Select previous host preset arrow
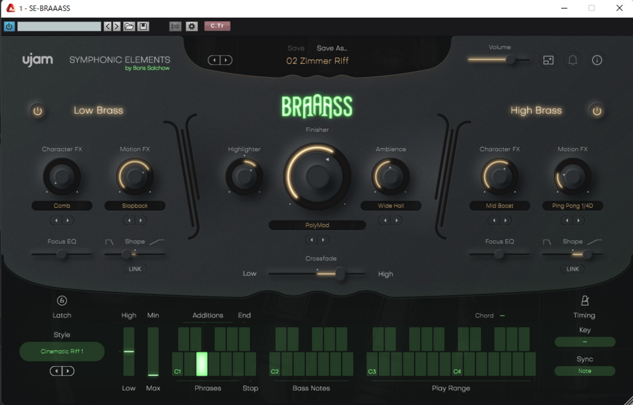 108,26
